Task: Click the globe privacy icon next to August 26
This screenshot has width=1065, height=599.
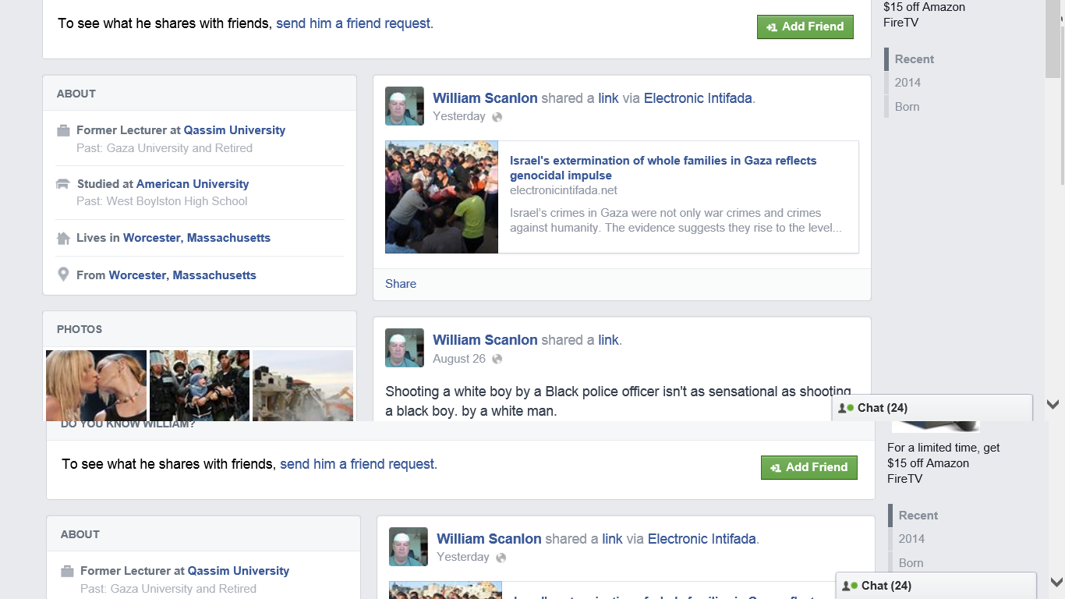Action: tap(497, 360)
